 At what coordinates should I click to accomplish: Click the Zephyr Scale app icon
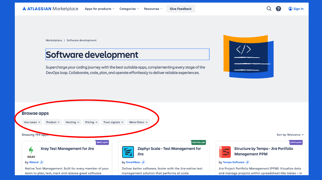point(128,152)
